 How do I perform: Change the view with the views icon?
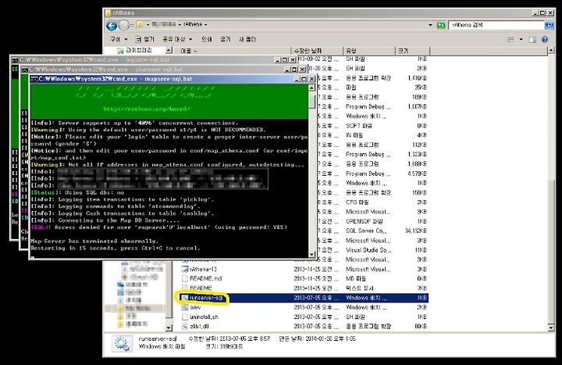pyautogui.click(x=510, y=40)
